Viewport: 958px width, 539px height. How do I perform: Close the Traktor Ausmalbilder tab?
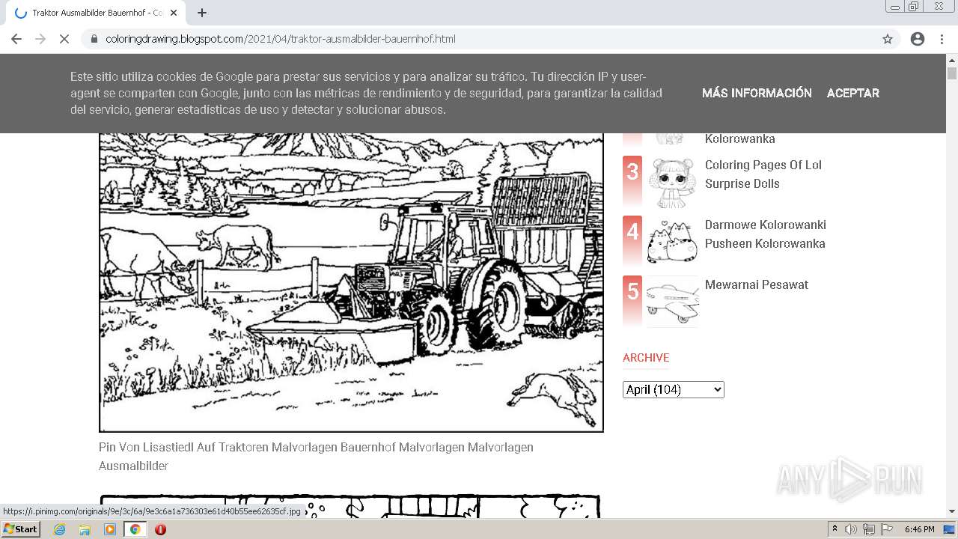point(174,13)
